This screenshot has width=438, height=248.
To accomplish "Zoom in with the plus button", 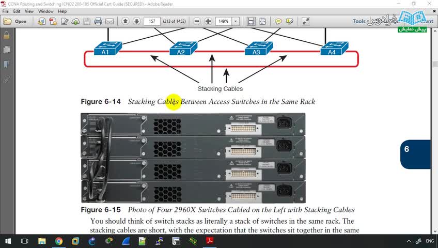I will (x=208, y=21).
